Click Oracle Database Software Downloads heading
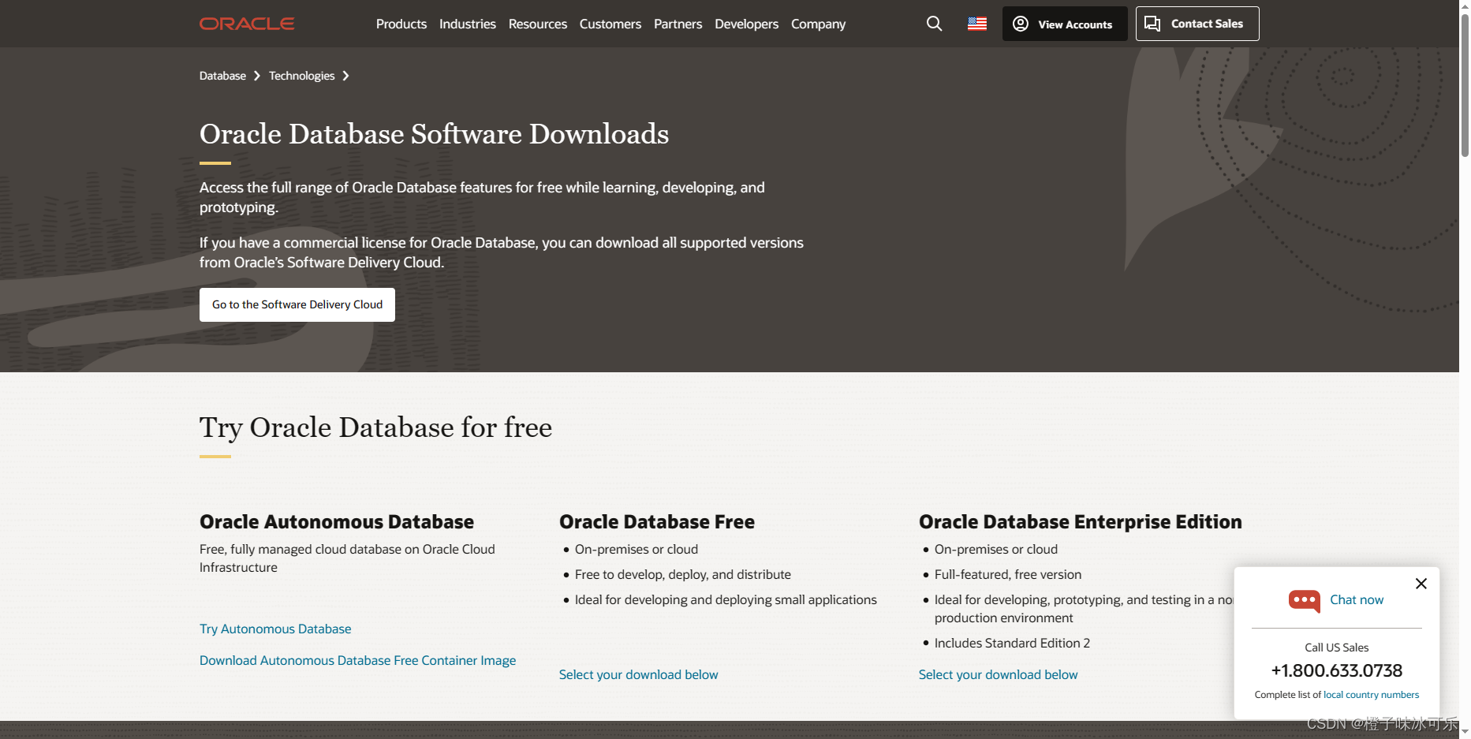Viewport: 1471px width, 739px height. (434, 134)
